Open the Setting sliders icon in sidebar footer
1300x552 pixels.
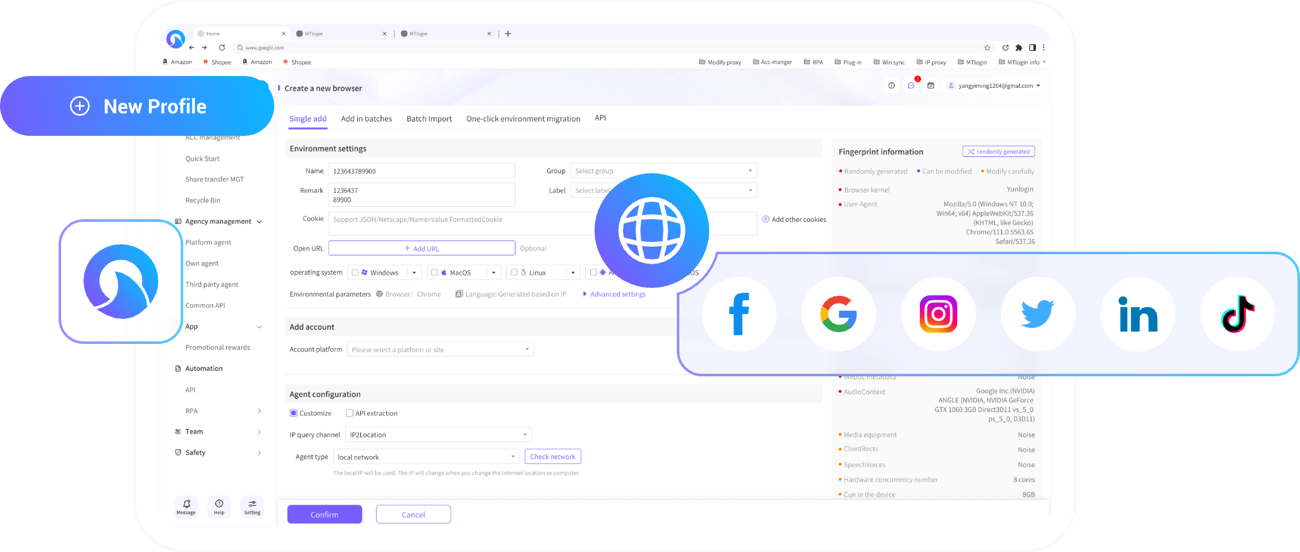click(252, 507)
